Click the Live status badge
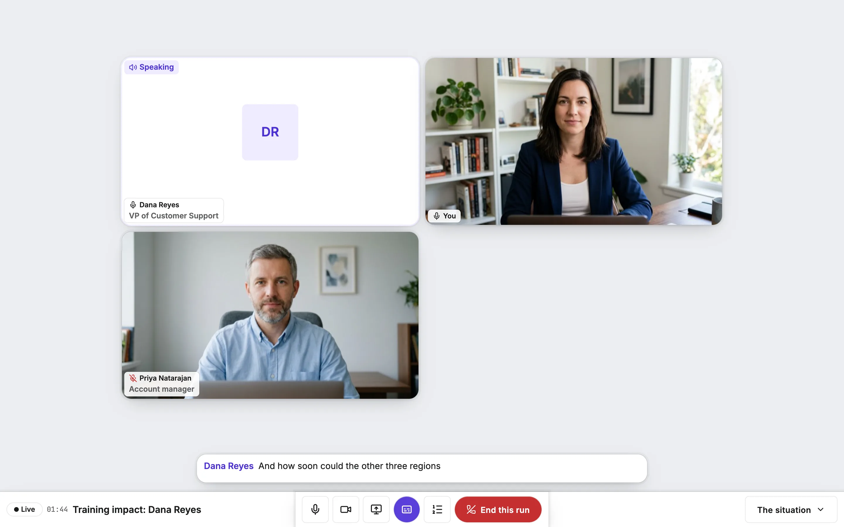 (24, 509)
